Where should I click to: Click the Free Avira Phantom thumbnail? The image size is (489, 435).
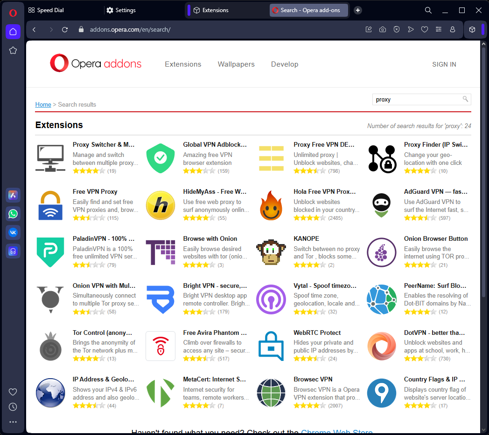(x=161, y=346)
